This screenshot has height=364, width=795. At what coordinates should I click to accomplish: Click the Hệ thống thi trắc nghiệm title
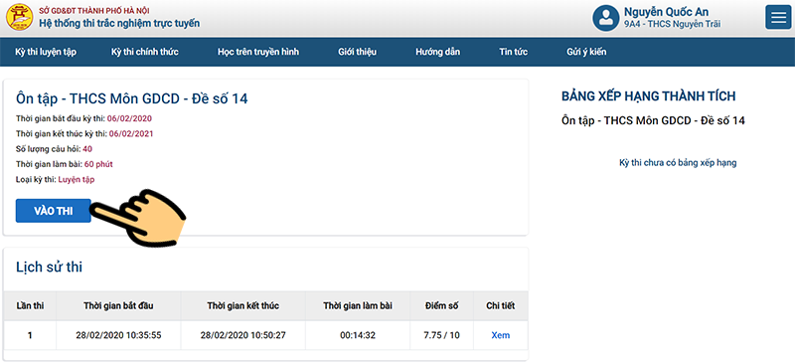[x=119, y=23]
